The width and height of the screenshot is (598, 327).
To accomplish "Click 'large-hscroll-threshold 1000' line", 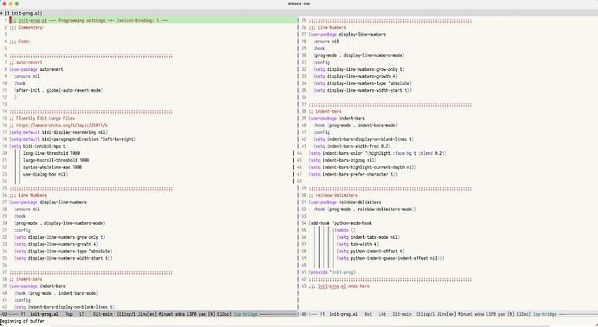I will click(x=56, y=160).
